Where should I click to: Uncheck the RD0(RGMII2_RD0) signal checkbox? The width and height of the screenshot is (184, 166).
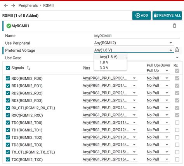[x=8, y=78]
